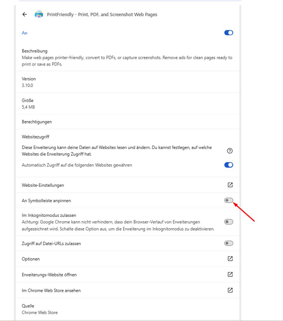Click Zugriff auf Datei-URLs zulassen label
Viewport: 283px width, 321px height.
point(51,244)
